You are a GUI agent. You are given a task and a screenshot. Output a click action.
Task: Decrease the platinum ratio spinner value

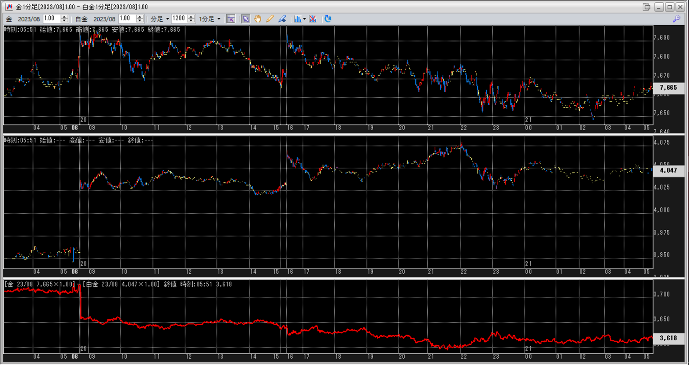point(140,21)
